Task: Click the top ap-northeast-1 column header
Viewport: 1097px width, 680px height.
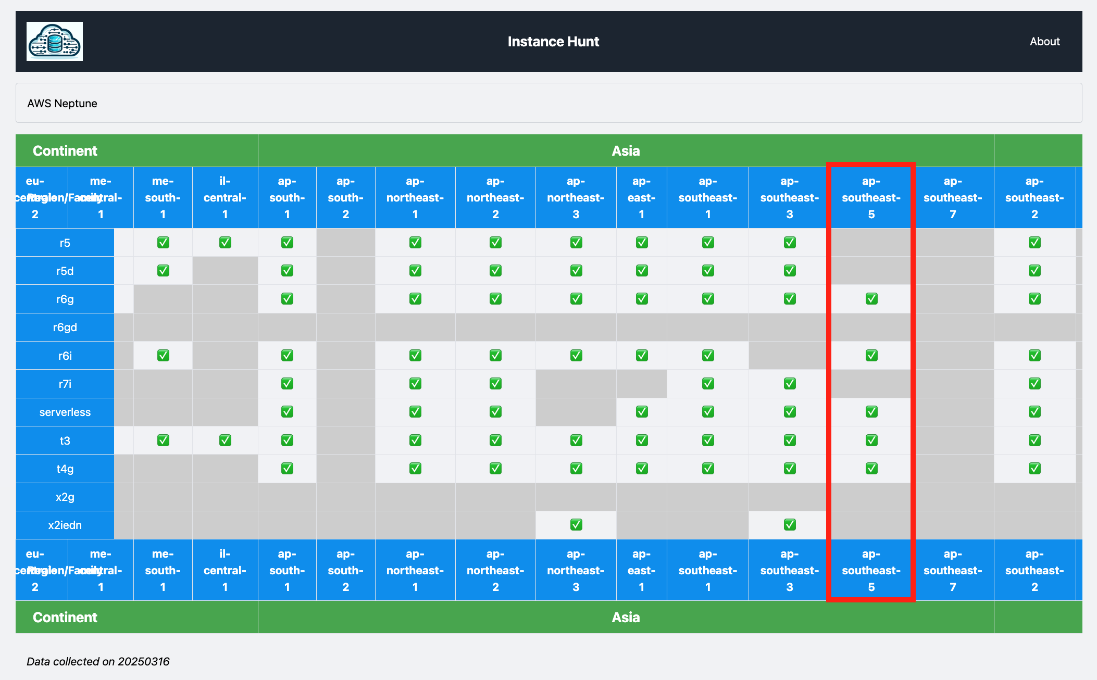Action: point(415,198)
